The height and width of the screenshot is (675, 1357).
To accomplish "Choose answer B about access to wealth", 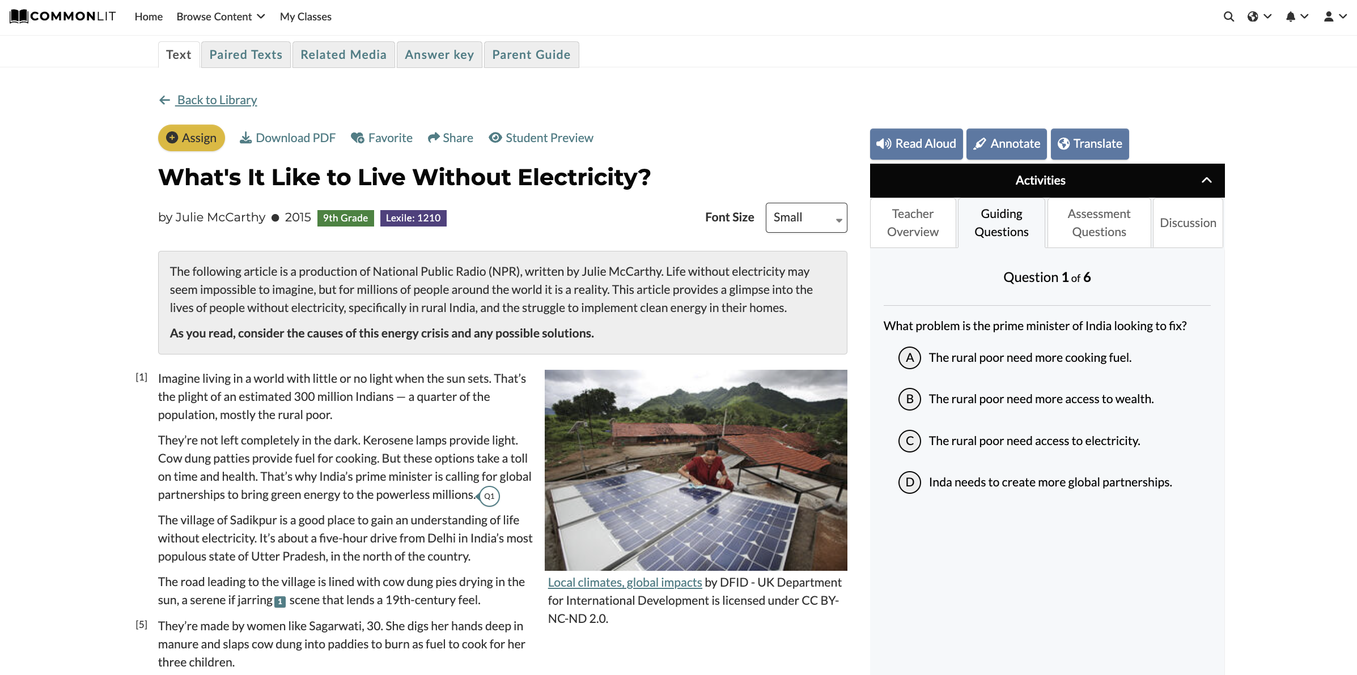I will pyautogui.click(x=1026, y=399).
